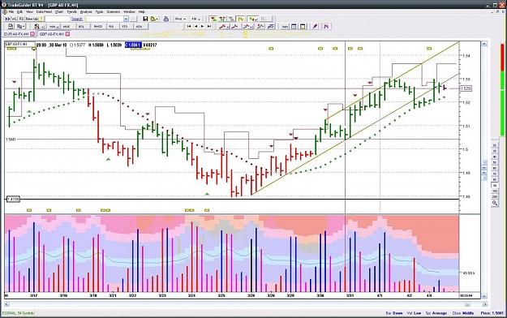The width and height of the screenshot is (507, 318).
Task: Close the EUR A0-FX 4H chart tab
Action: [x=32, y=34]
